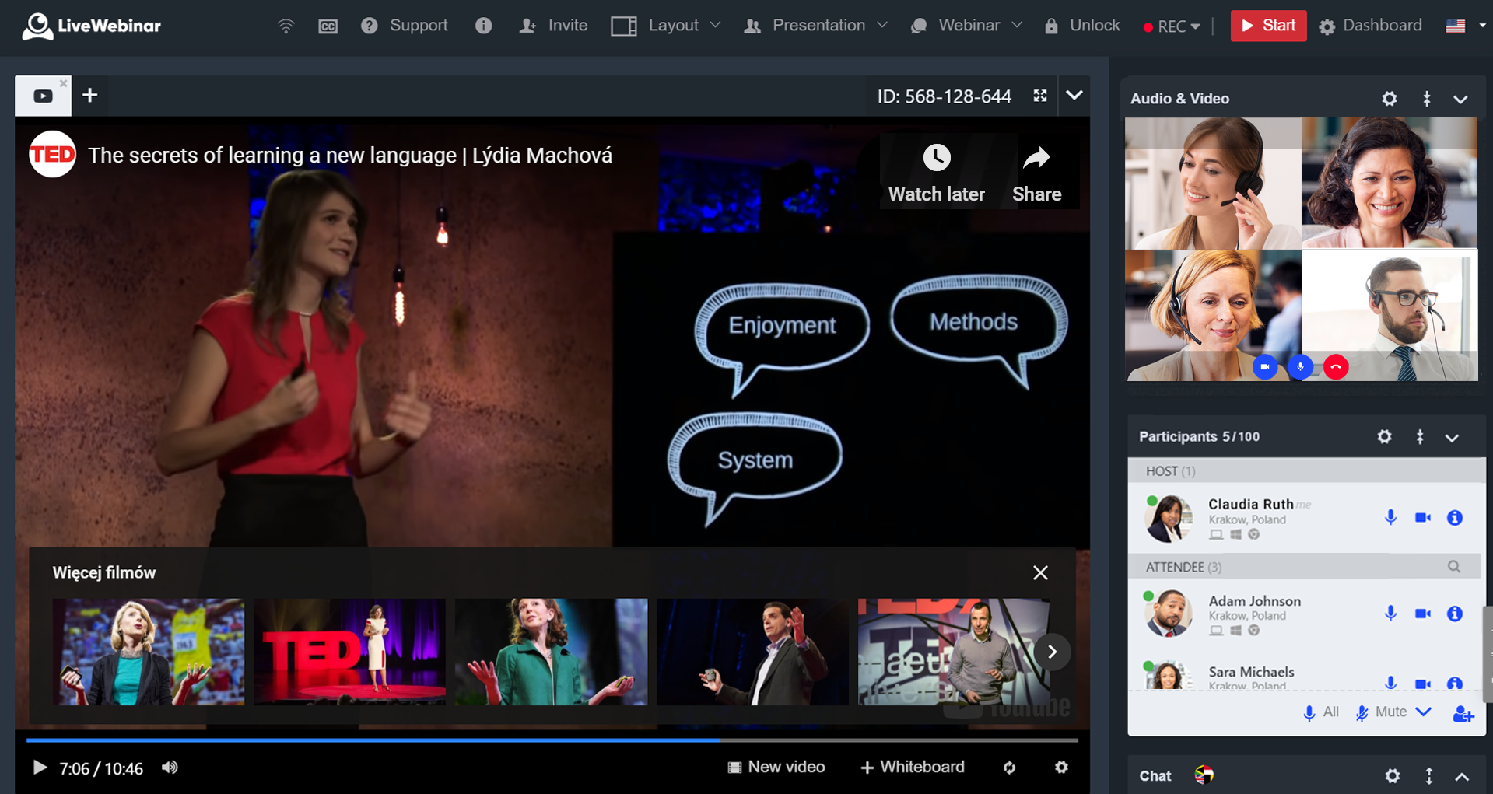Open the connection status wifi icon
This screenshot has height=794, width=1493.
tap(286, 26)
